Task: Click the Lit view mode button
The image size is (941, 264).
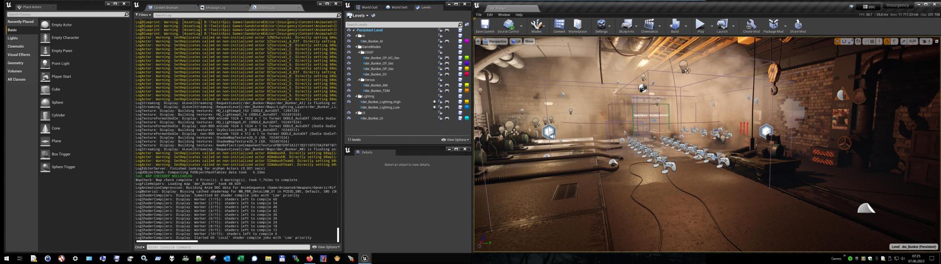Action: pyautogui.click(x=516, y=42)
